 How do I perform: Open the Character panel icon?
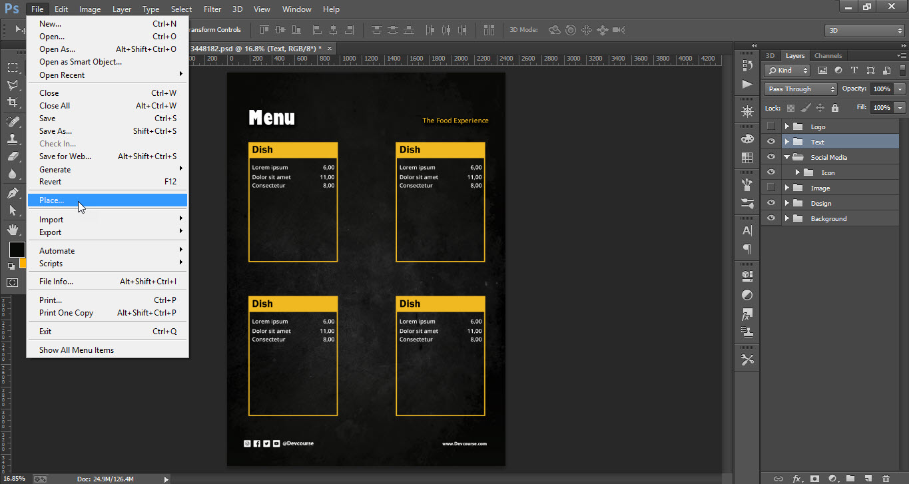747,231
